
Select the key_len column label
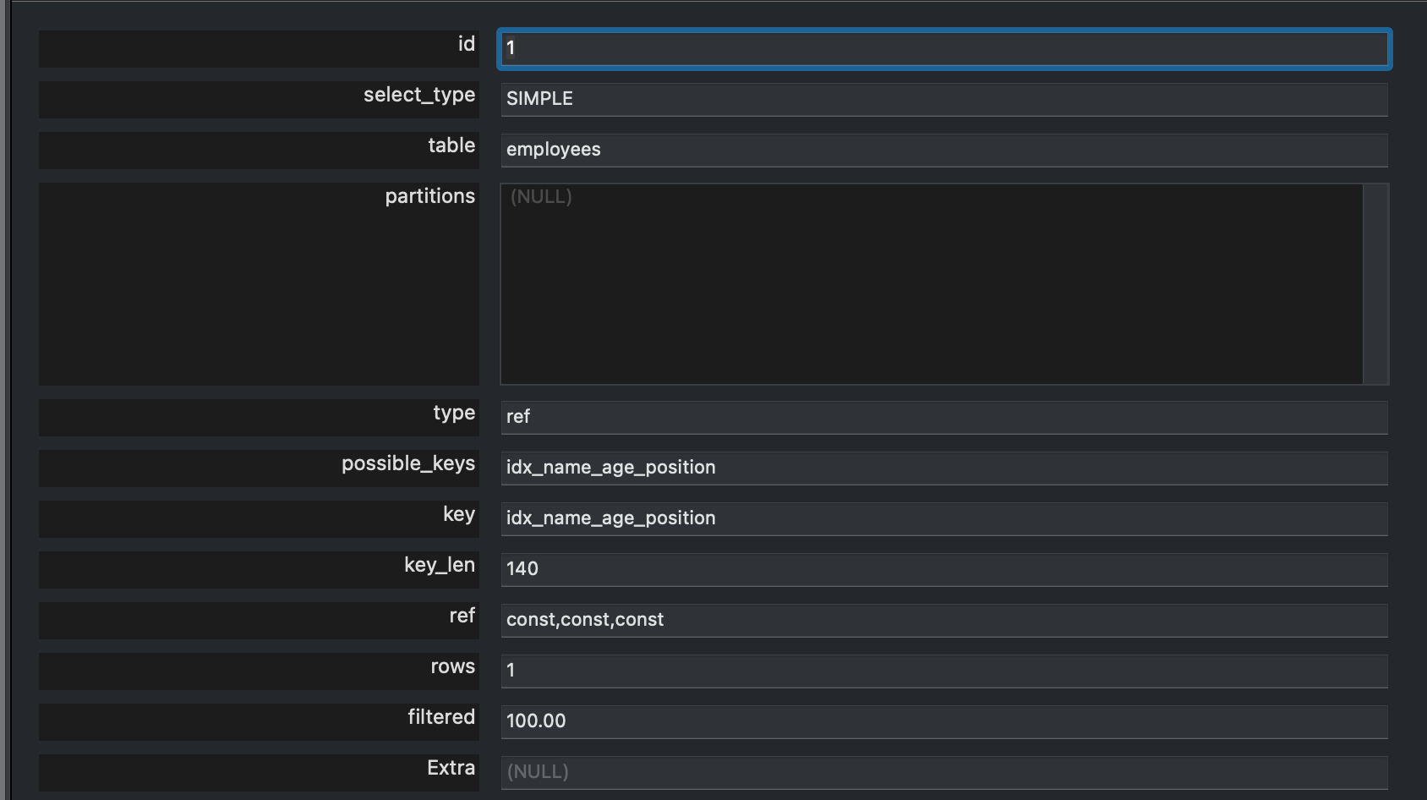439,565
